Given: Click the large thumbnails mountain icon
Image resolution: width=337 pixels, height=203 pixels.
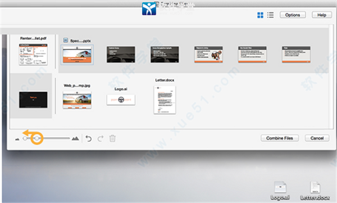Looking at the screenshot, I should pyautogui.click(x=75, y=138).
